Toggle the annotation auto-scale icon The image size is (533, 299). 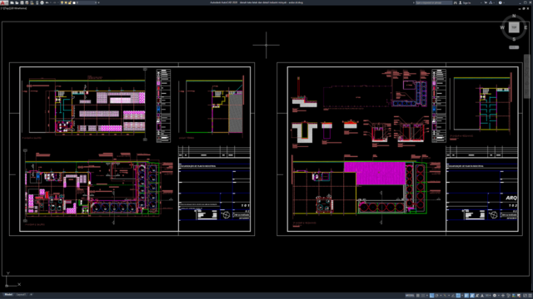pyautogui.click(x=477, y=296)
